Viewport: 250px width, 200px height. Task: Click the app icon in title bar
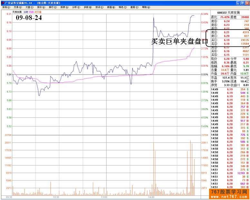2,3
